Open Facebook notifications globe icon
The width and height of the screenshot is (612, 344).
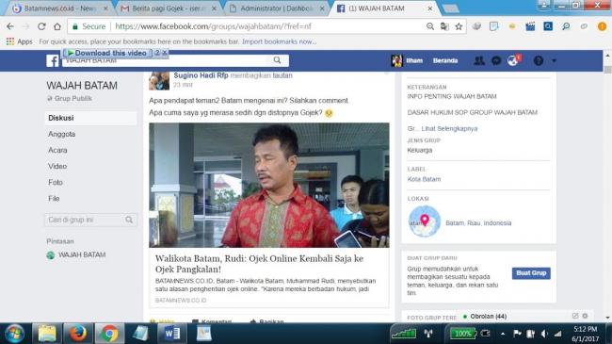tap(513, 60)
